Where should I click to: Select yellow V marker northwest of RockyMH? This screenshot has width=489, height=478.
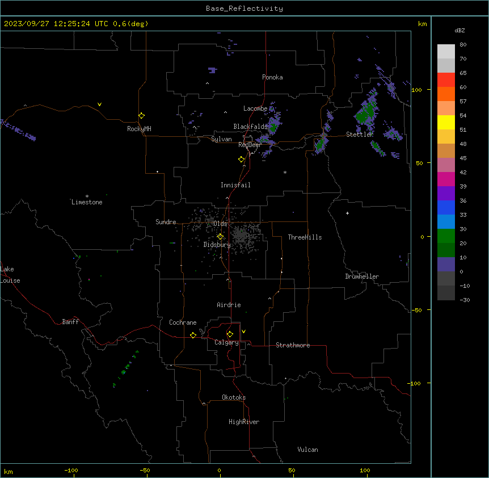[99, 104]
